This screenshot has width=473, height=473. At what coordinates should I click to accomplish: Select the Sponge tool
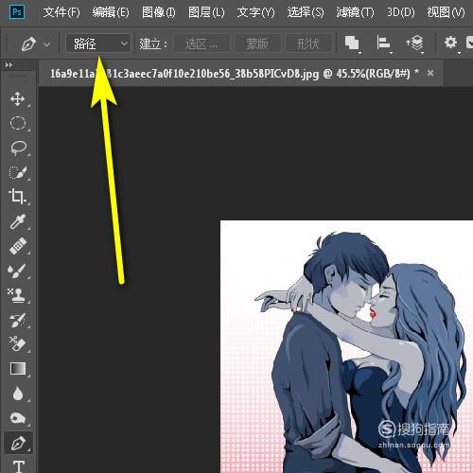pos(18,418)
